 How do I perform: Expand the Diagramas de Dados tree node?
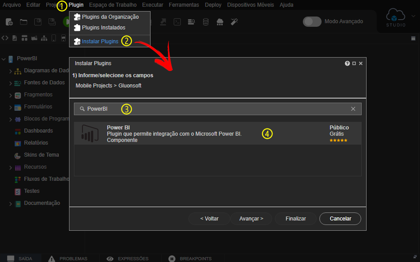point(10,71)
